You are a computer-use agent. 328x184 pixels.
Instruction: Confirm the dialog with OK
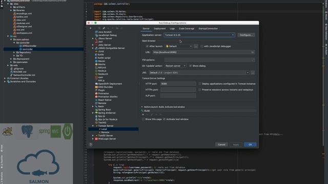click(250, 145)
